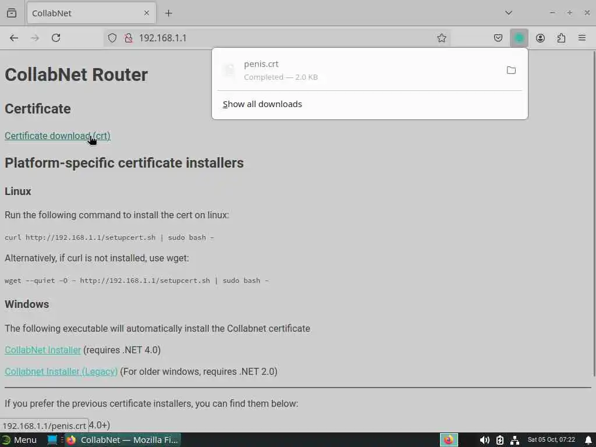Open Collabnet Installer (Legacy) link
The height and width of the screenshot is (447, 596).
coord(61,371)
